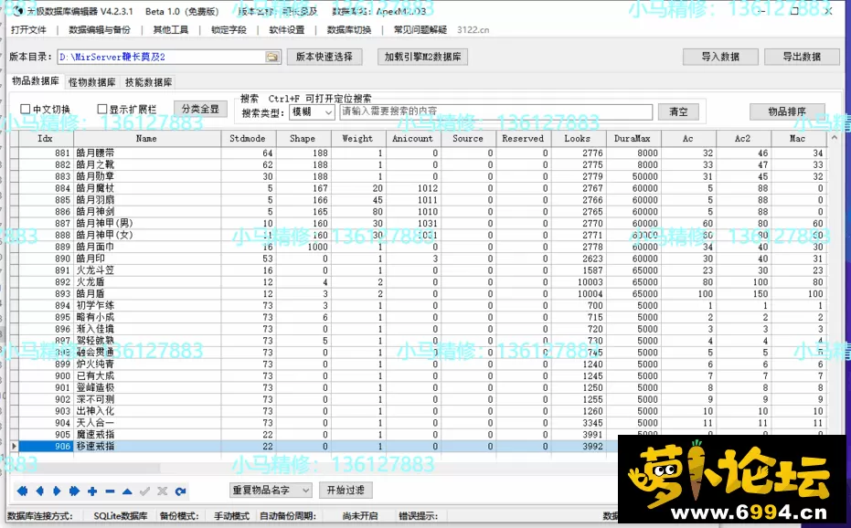Image resolution: width=851 pixels, height=528 pixels.
Task: Click the Ac2 column header
Action: click(x=743, y=139)
